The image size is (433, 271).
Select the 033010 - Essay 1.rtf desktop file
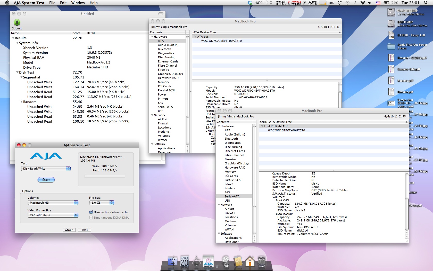tap(391, 35)
